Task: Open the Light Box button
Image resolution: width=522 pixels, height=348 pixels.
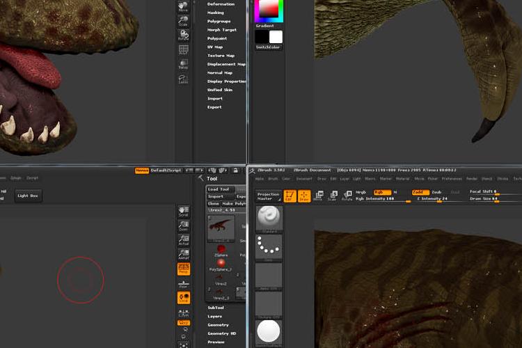Action: 28,196
